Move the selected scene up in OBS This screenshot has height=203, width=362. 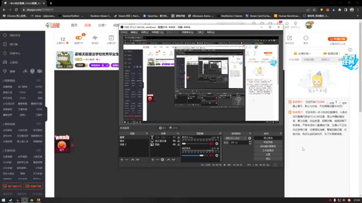133,160
